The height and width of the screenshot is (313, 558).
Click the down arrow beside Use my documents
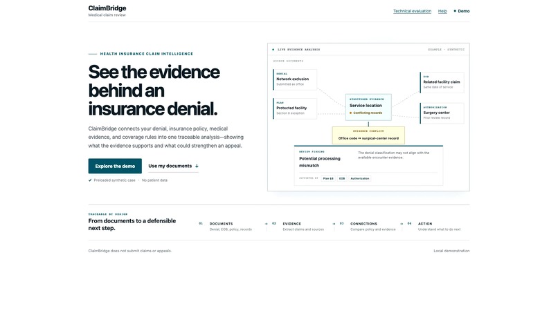click(x=197, y=166)
